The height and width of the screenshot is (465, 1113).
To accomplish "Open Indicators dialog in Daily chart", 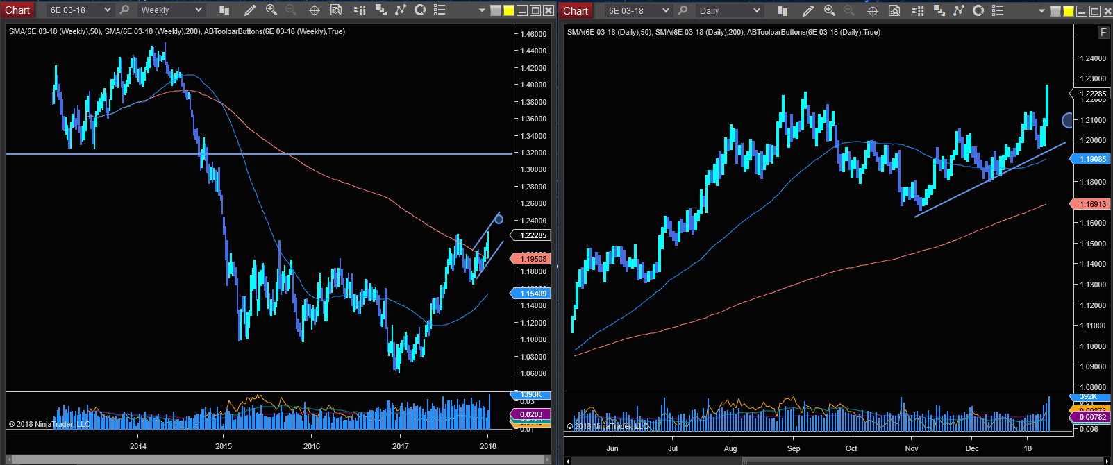I will pos(959,10).
